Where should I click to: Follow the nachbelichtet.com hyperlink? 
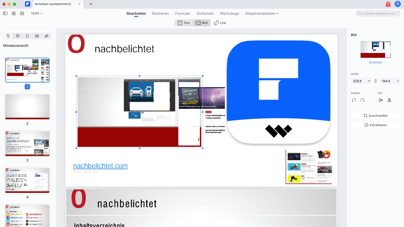point(100,166)
